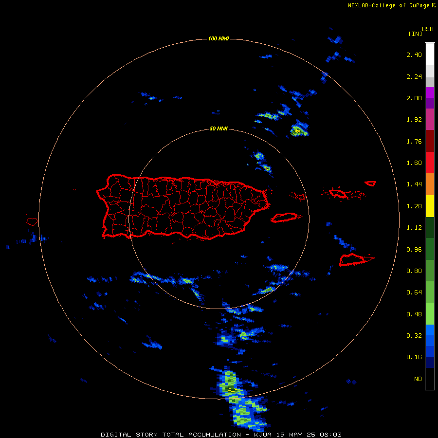Pick the white swatch at 2.40
438x438 pixels.
pos(430,54)
